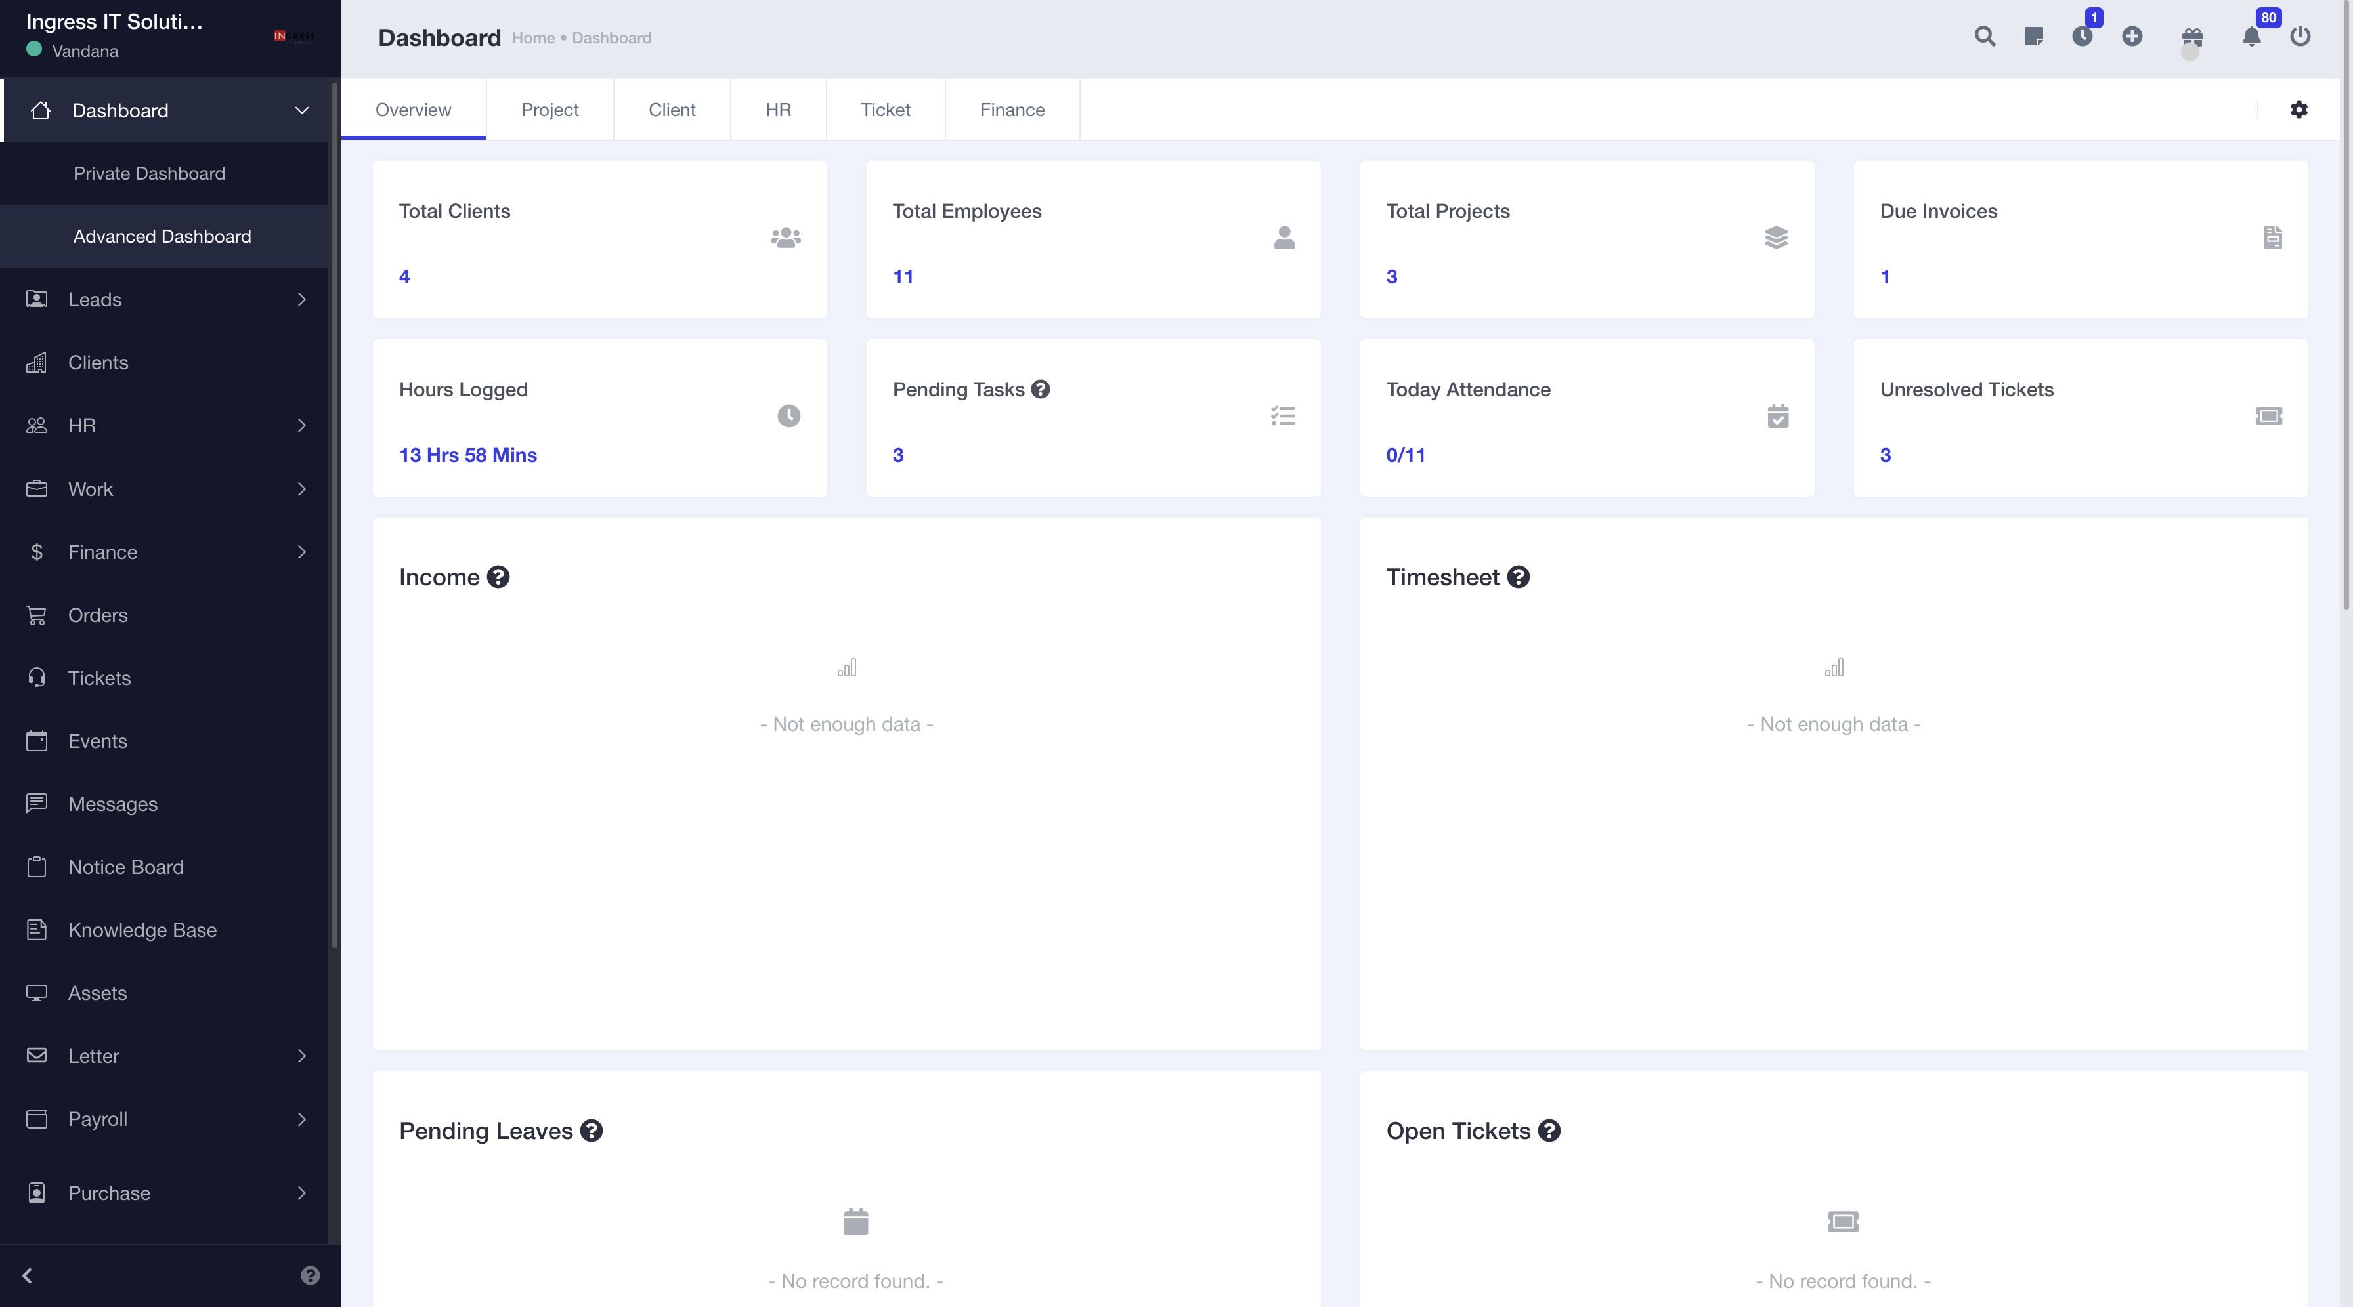Screen dimensions: 2353x1307
Task: Click the Hours Logged clock icon
Action: click(788, 416)
